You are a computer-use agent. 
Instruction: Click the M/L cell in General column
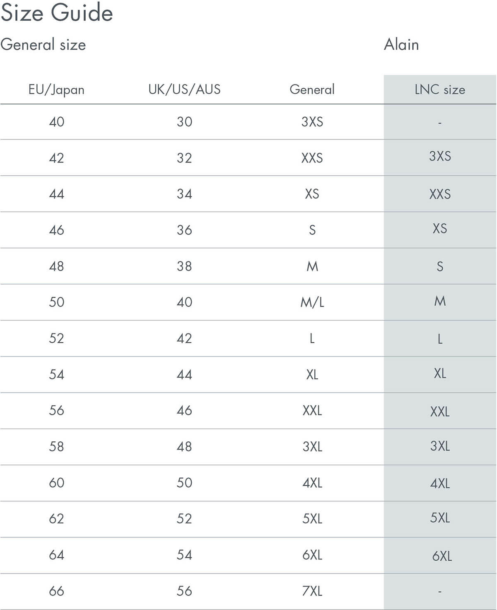click(x=312, y=303)
